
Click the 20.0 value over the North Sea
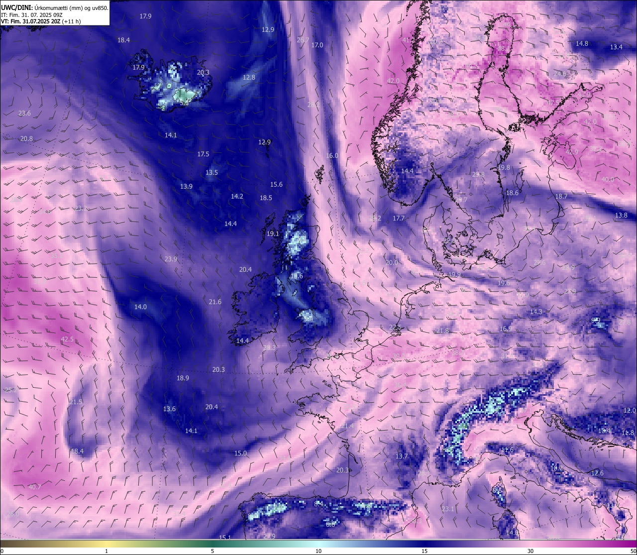point(392,263)
